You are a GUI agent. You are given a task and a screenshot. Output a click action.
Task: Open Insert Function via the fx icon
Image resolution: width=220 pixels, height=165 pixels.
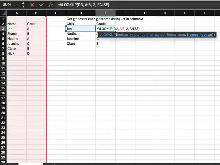click(51, 5)
